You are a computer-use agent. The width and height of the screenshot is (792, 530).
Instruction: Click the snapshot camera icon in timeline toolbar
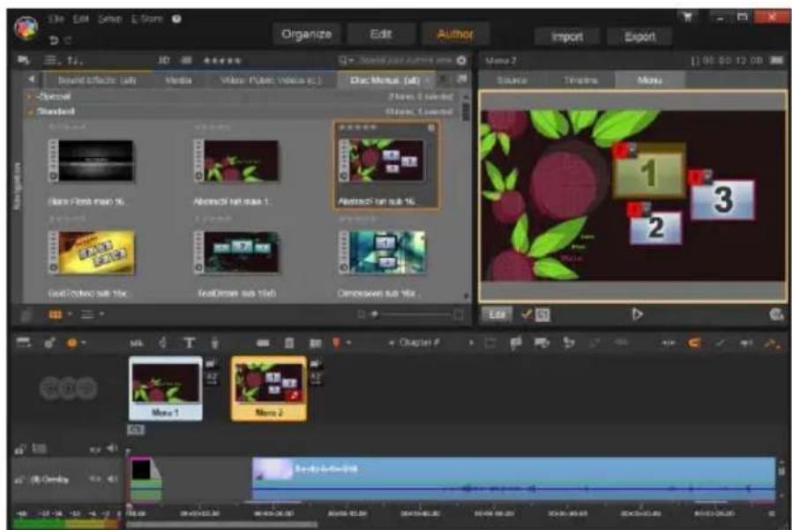click(315, 343)
